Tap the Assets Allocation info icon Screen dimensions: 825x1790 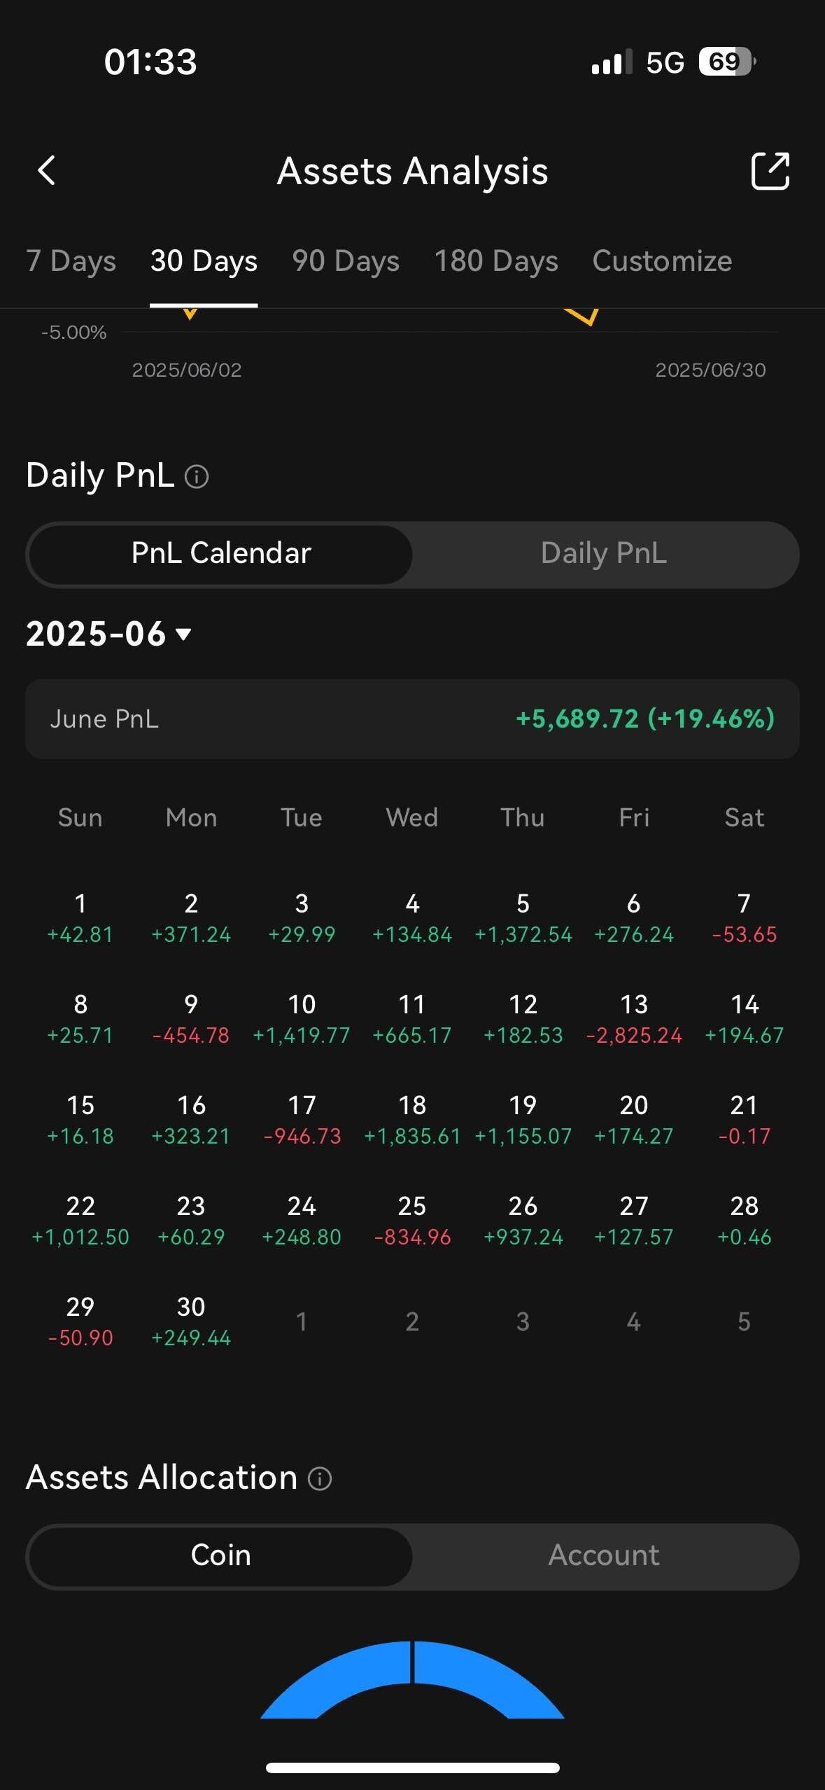click(320, 1478)
